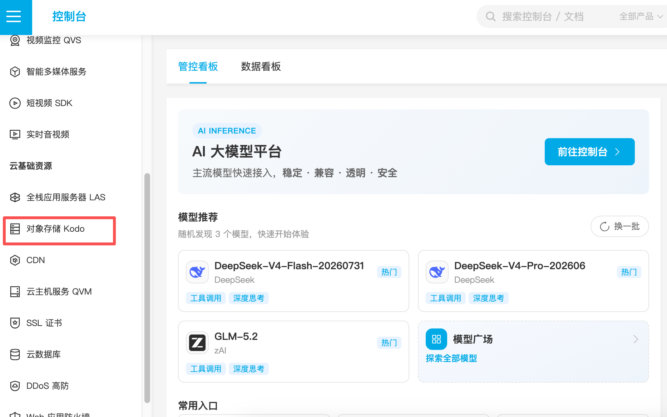Click 工具调用 tag on DeepSeek-V4-Flash card
This screenshot has height=417, width=667.
coord(206,298)
